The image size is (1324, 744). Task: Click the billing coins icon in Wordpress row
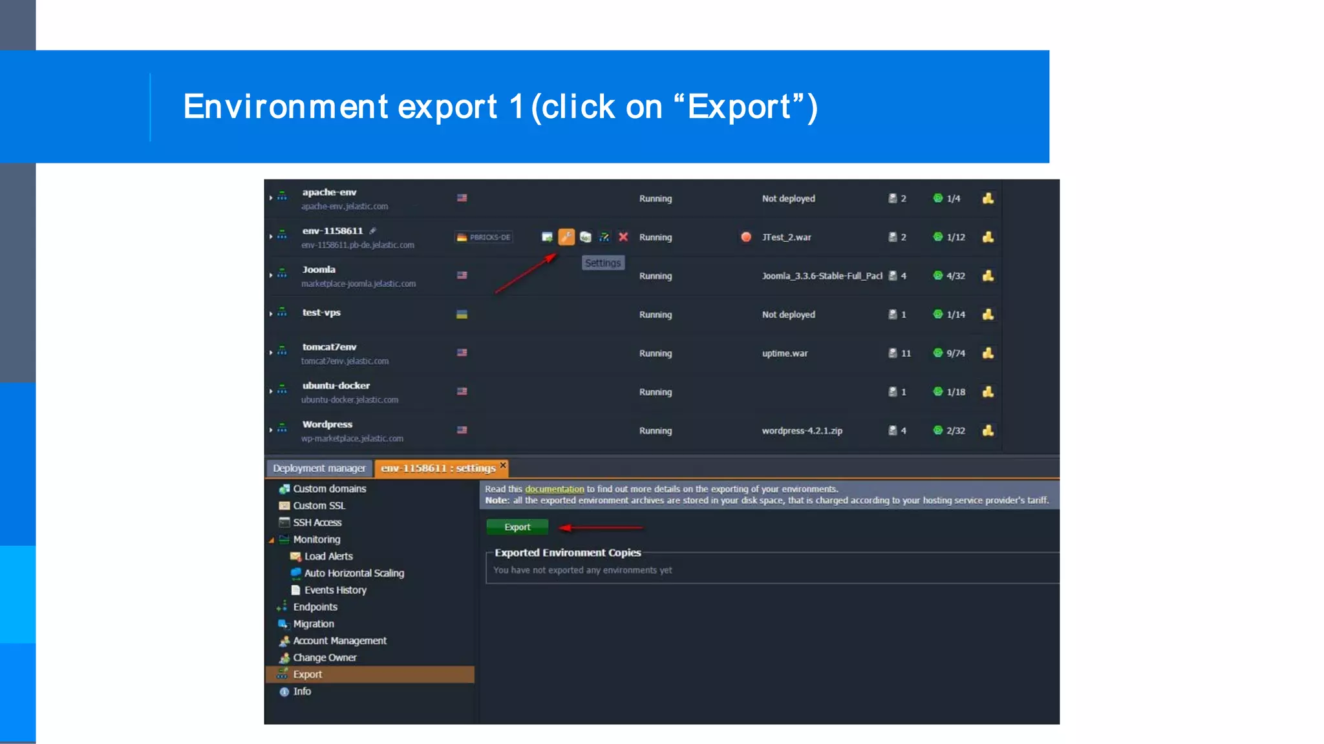(x=988, y=431)
